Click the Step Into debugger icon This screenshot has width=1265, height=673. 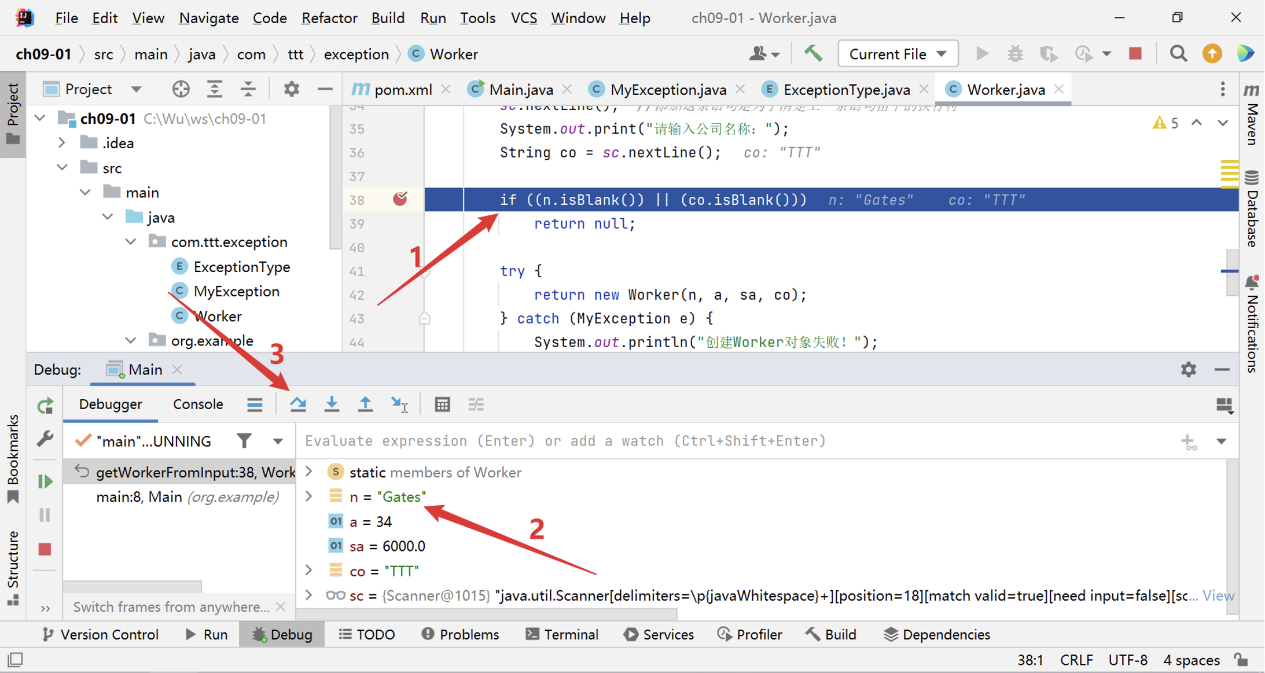[332, 404]
